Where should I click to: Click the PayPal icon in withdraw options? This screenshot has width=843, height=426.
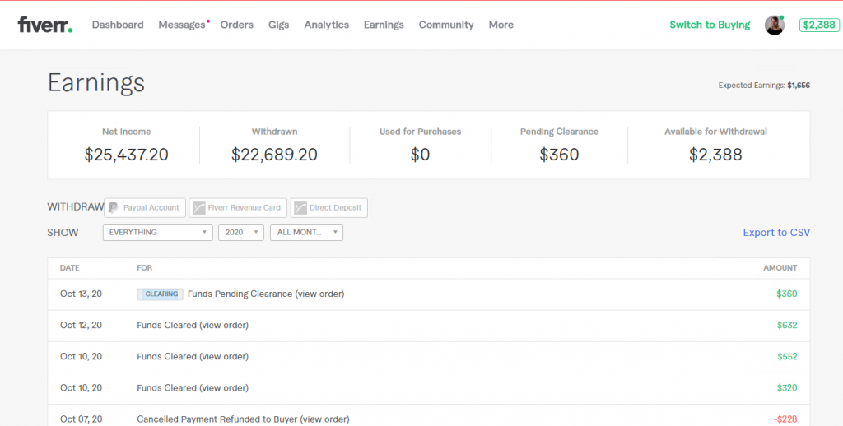click(113, 208)
